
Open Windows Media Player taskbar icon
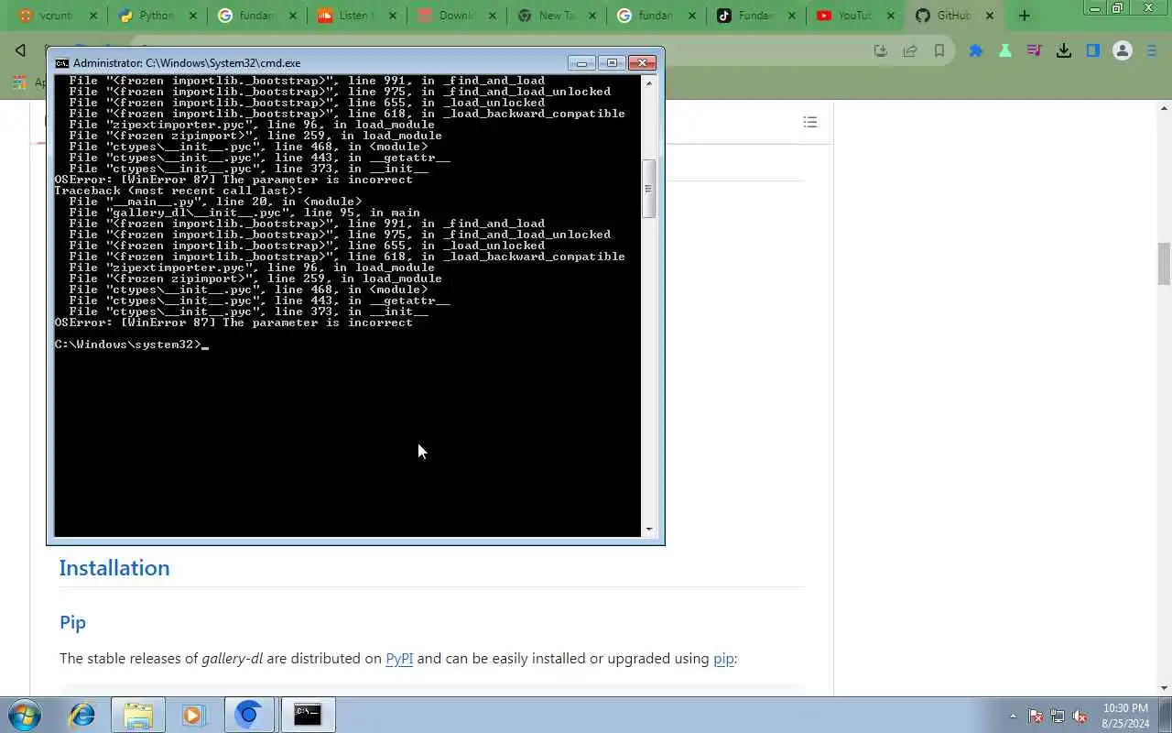coord(193,715)
